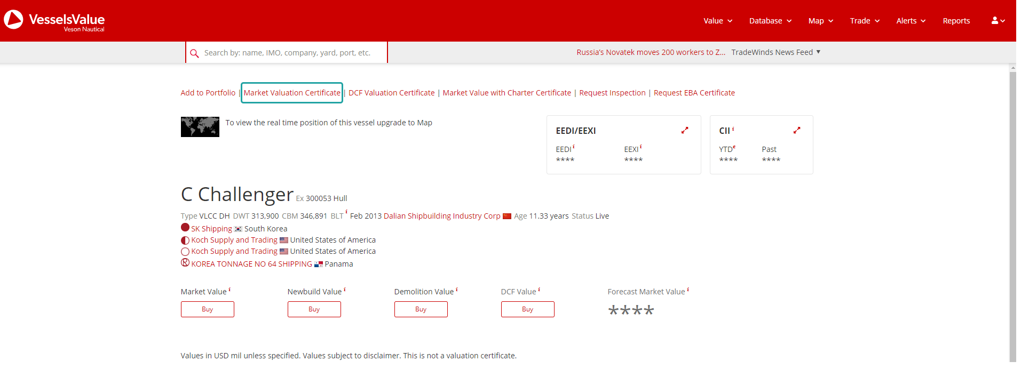This screenshot has height=377, width=1021.
Task: Open KOREA TONNAGE NO 64 SHIPPING link
Action: (252, 264)
